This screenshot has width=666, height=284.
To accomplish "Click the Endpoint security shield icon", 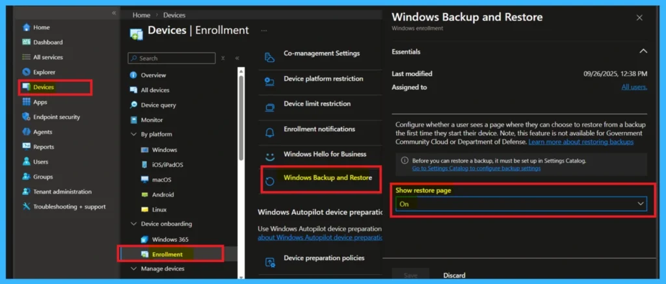I will click(26, 117).
